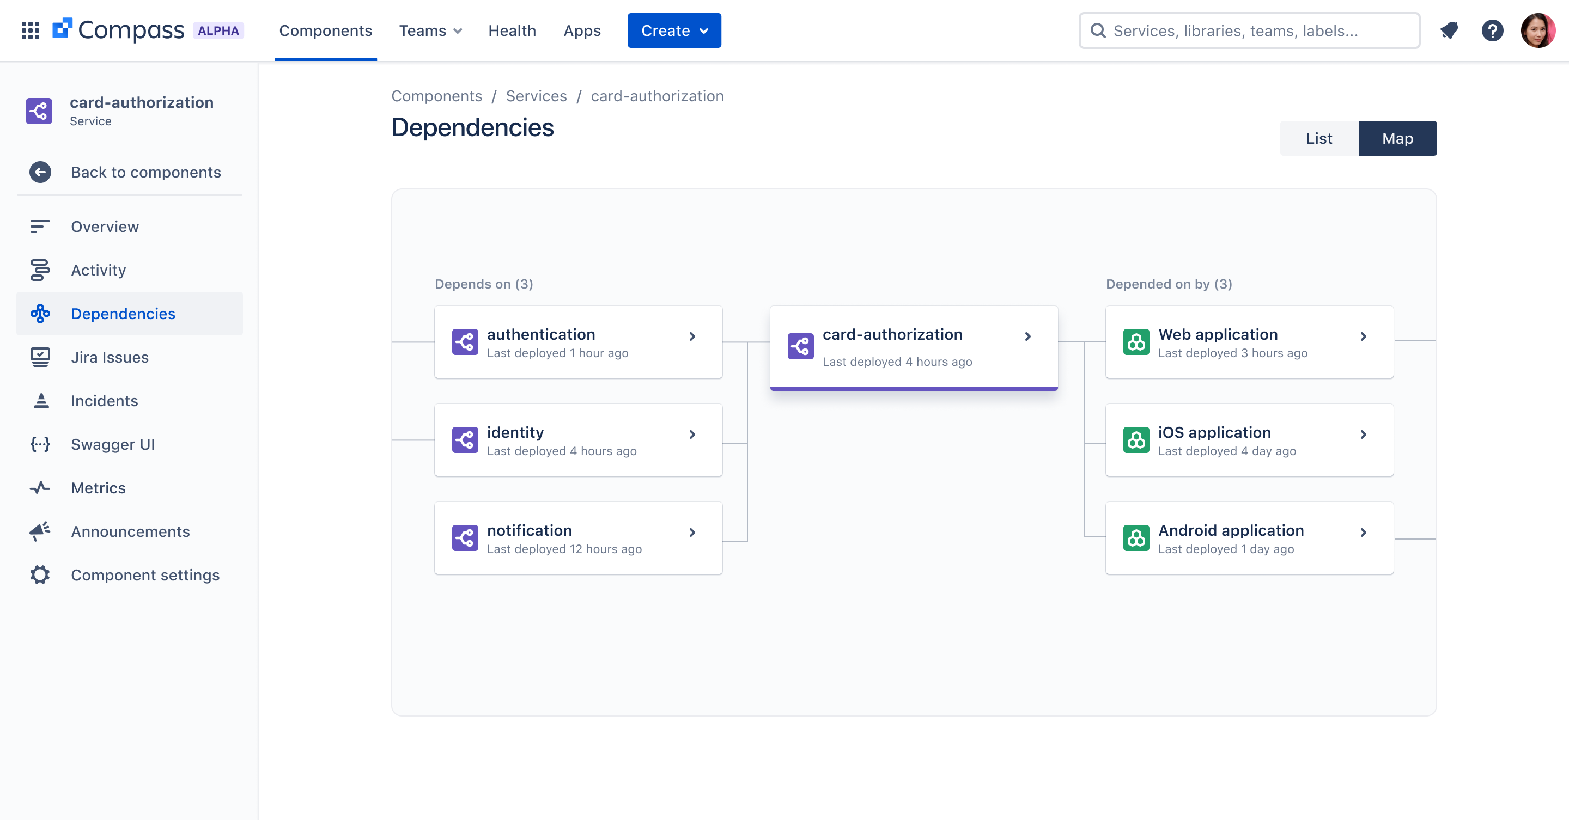Click the search services input field
This screenshot has height=820, width=1569.
1255,30
